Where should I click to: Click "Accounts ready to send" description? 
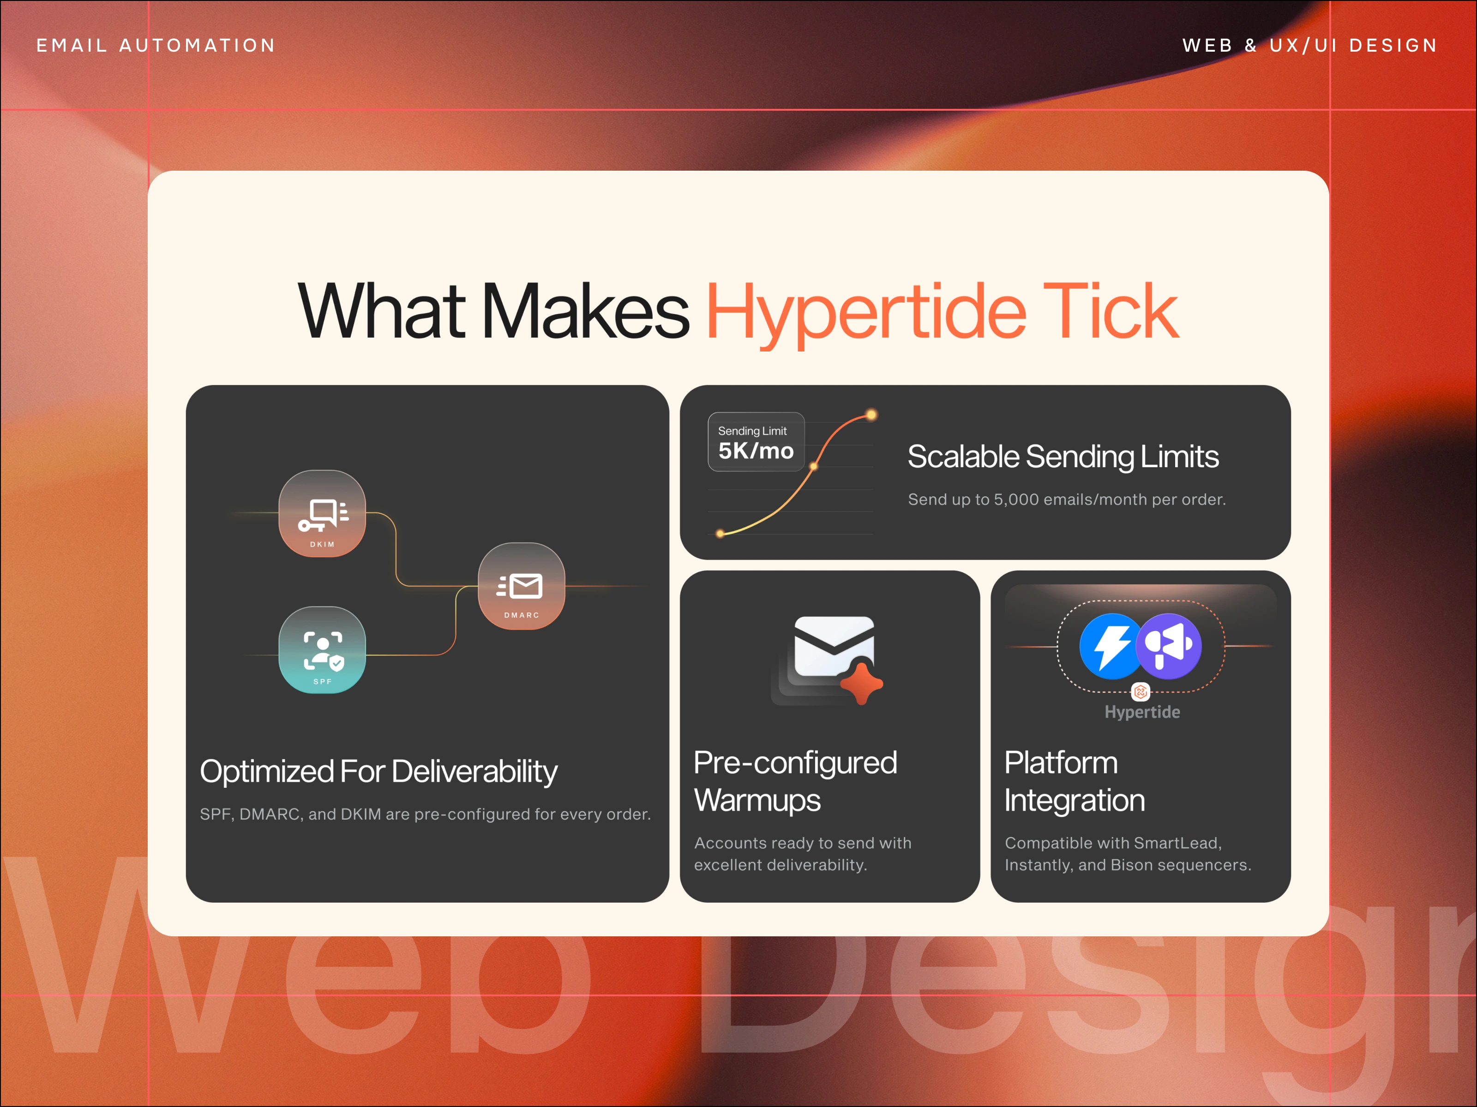803,854
